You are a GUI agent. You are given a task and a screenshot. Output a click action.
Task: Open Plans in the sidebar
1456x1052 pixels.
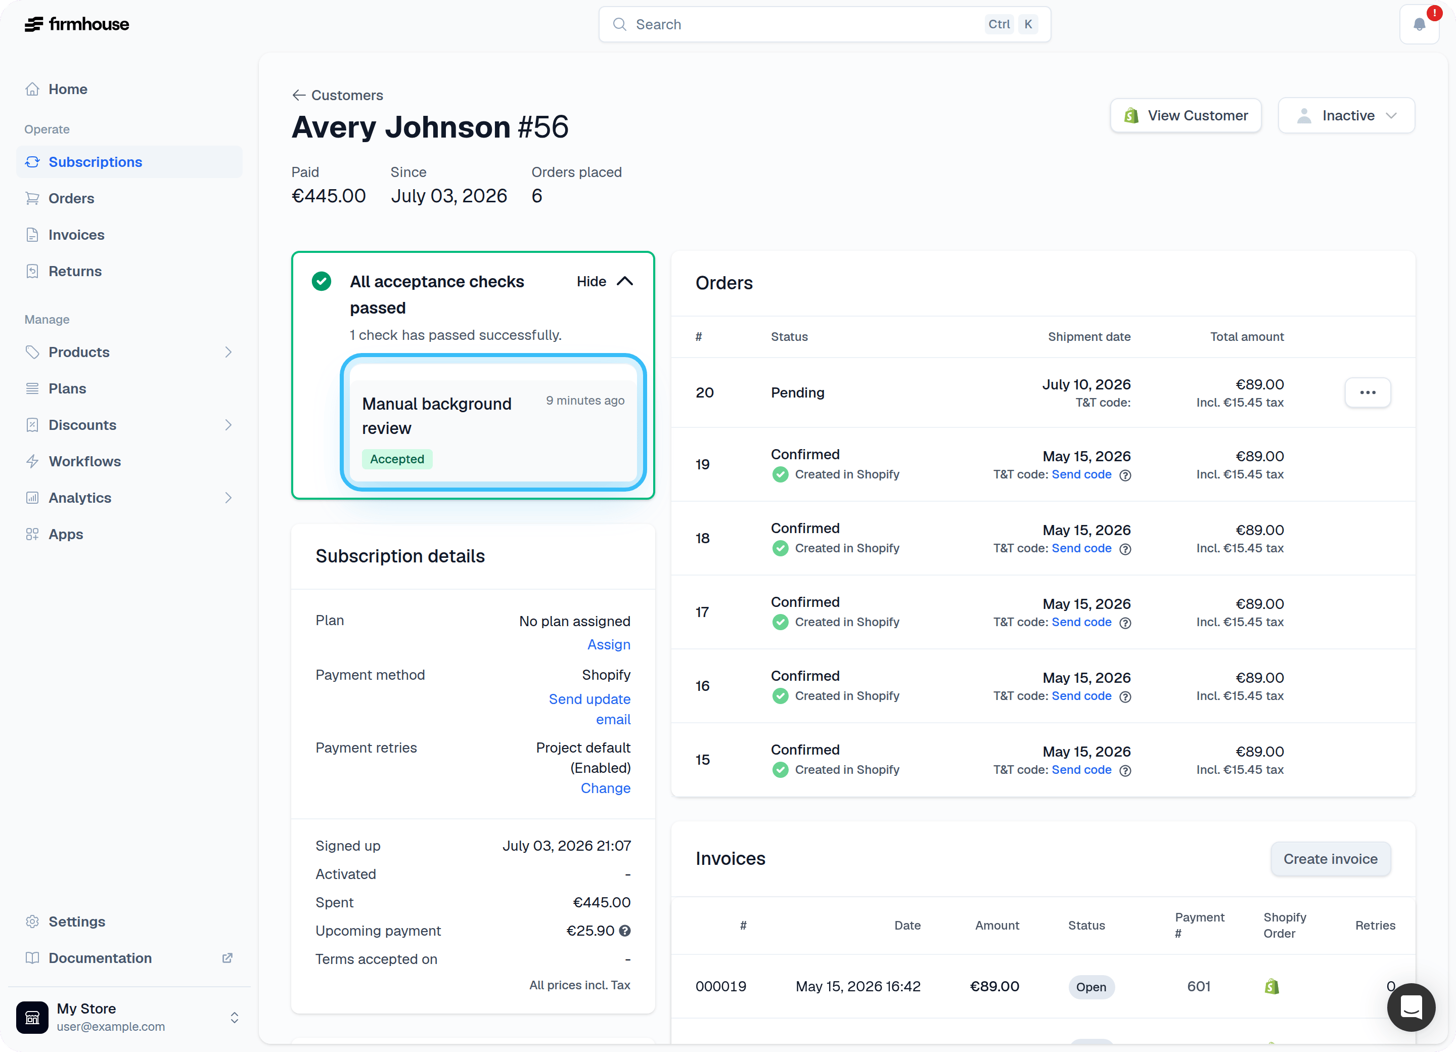129,388
